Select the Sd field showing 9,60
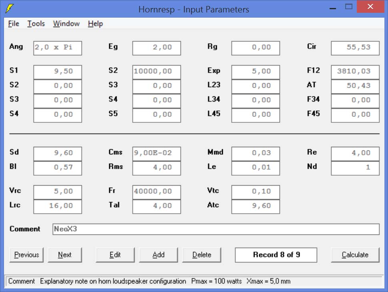The image size is (388, 292). [58, 154]
